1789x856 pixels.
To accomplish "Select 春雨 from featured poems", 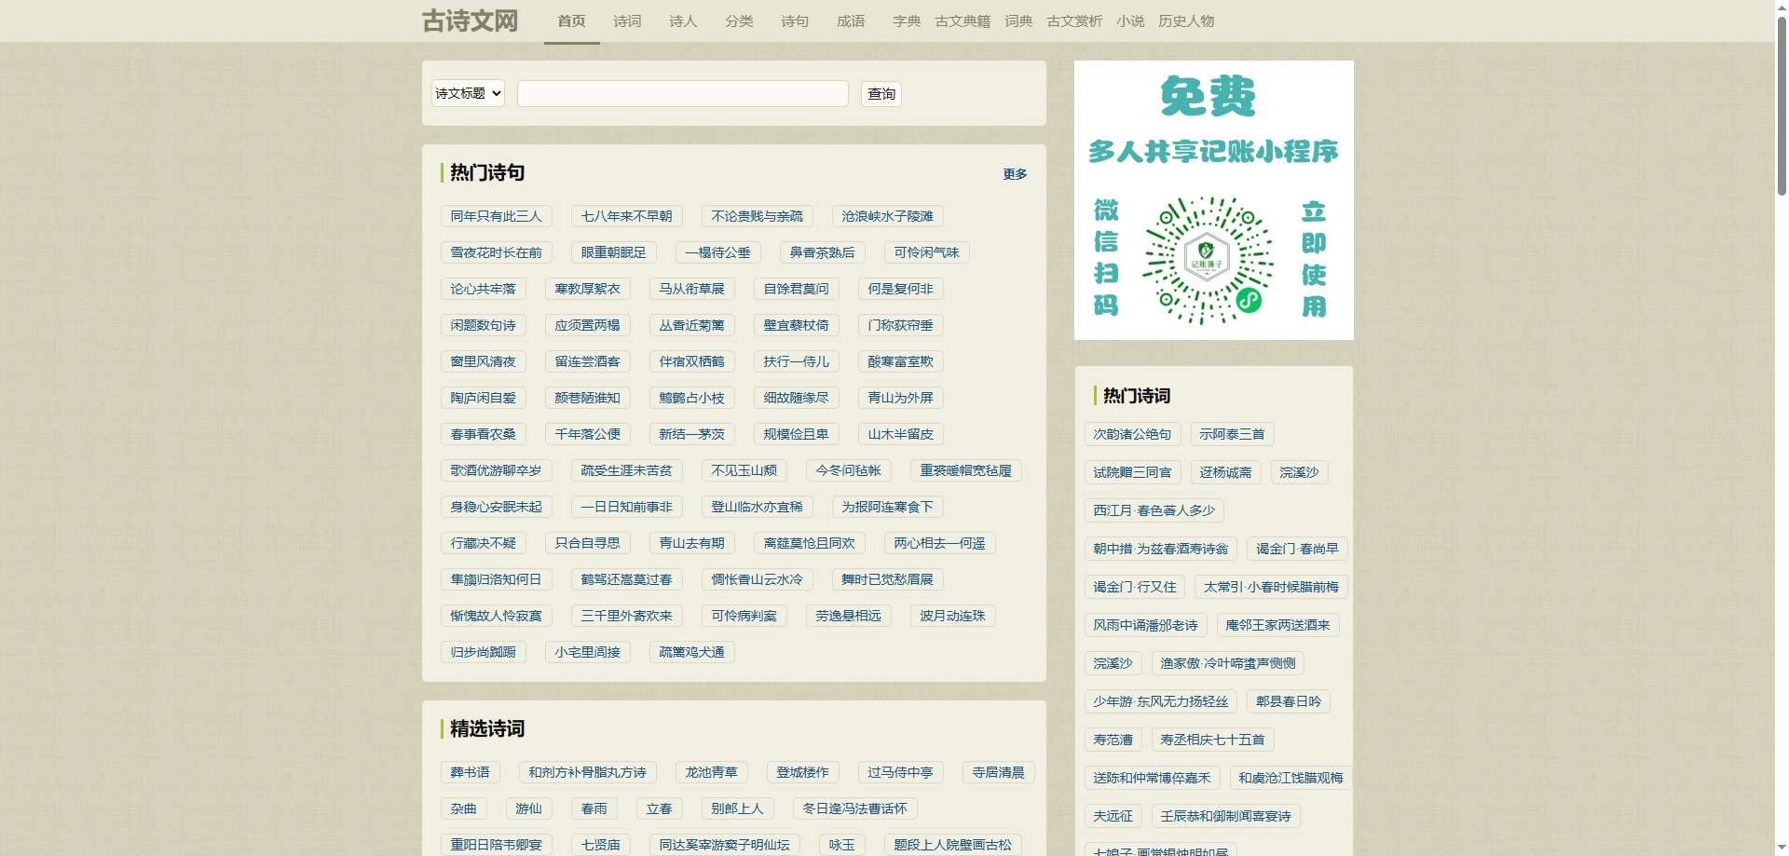I will [x=594, y=808].
